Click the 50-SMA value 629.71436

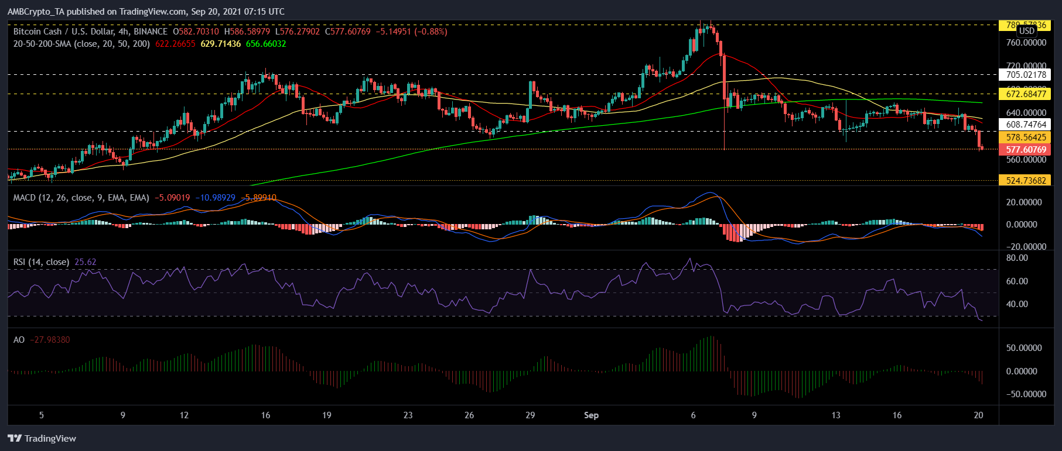(x=221, y=44)
